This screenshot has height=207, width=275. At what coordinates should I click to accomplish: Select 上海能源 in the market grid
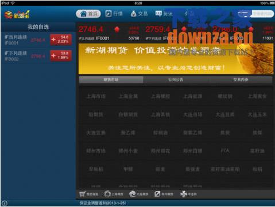coord(193,96)
